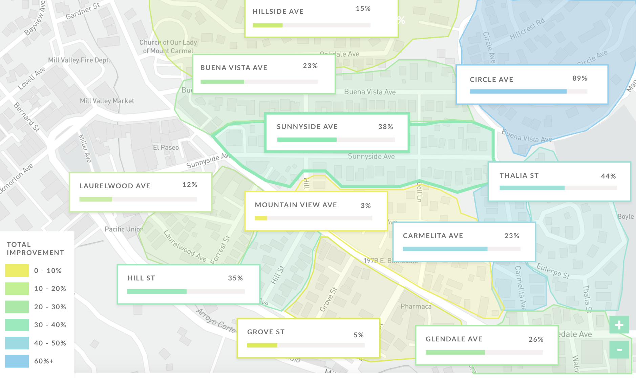The image size is (636, 378).
Task: Click the blue 60%+ legend swatch
Action: pos(17,361)
